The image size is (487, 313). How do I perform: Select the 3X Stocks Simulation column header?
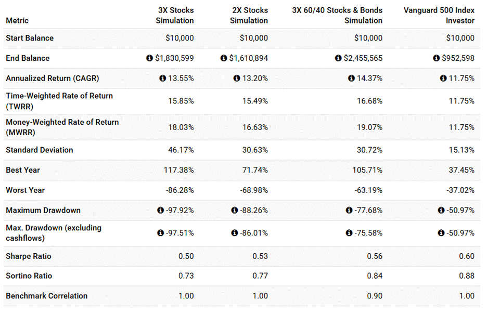(x=175, y=16)
